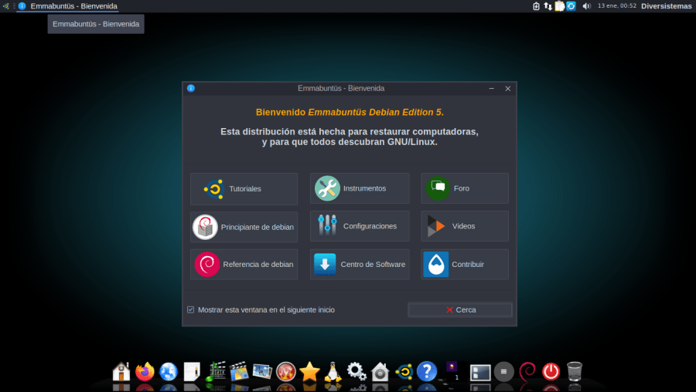Open the applications menu in top-left panel
This screenshot has width=696, height=392.
click(x=6, y=6)
